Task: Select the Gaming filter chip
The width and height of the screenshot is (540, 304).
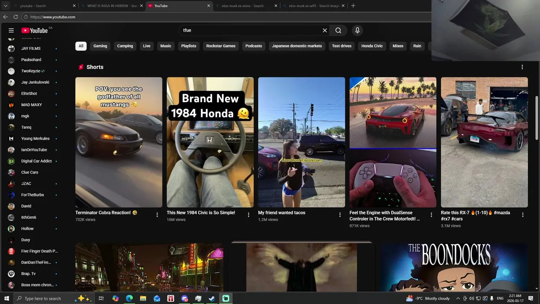Action: coord(100,46)
